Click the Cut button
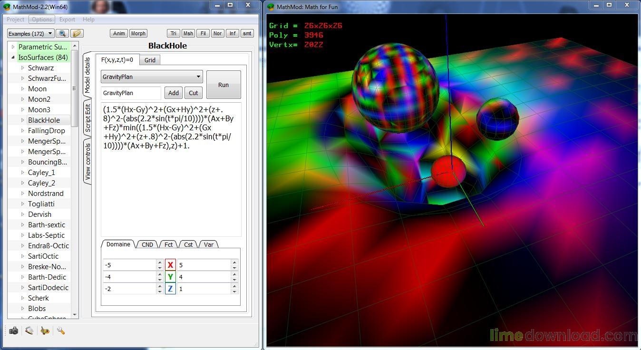Viewport: 641px width, 350px height. 193,93
